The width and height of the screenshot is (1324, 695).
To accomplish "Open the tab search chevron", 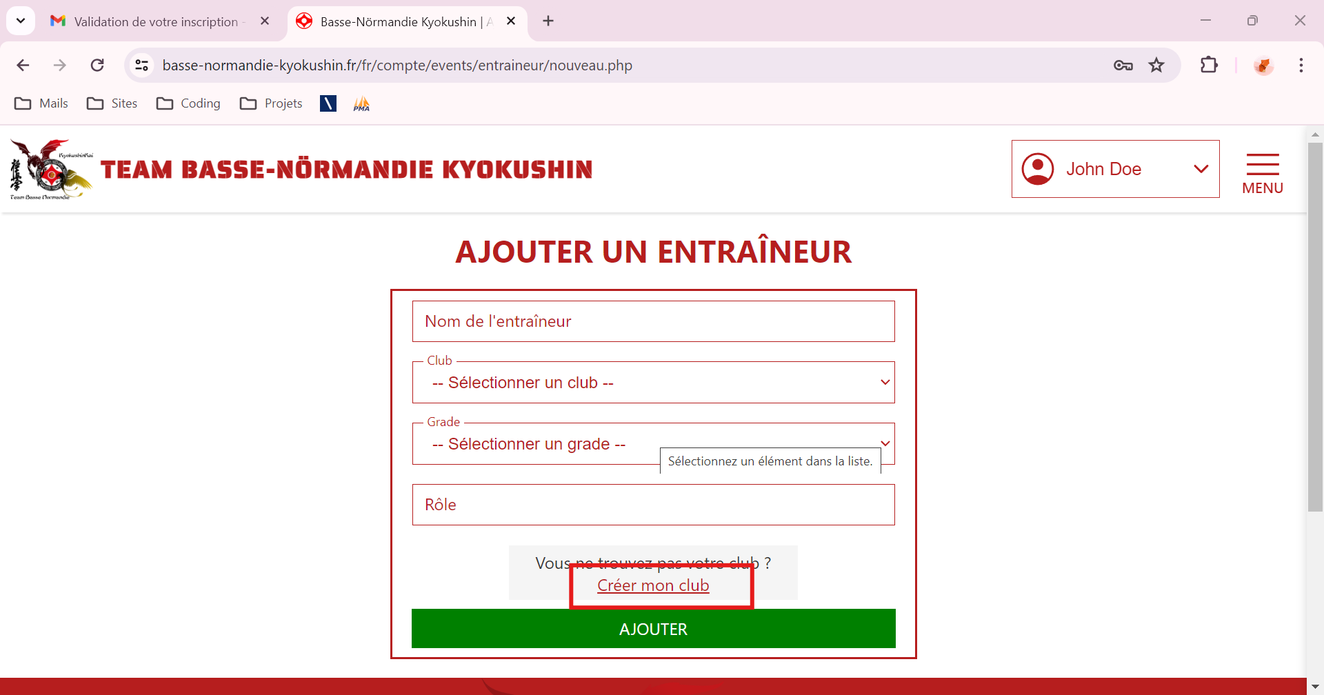I will [x=21, y=21].
